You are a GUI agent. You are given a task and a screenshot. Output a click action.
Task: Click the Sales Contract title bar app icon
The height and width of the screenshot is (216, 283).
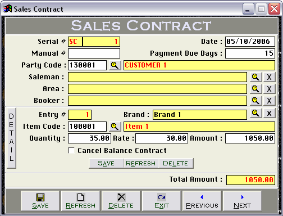tap(7, 9)
